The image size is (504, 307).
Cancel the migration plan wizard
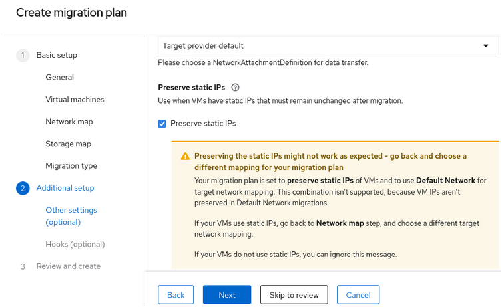tap(358, 295)
